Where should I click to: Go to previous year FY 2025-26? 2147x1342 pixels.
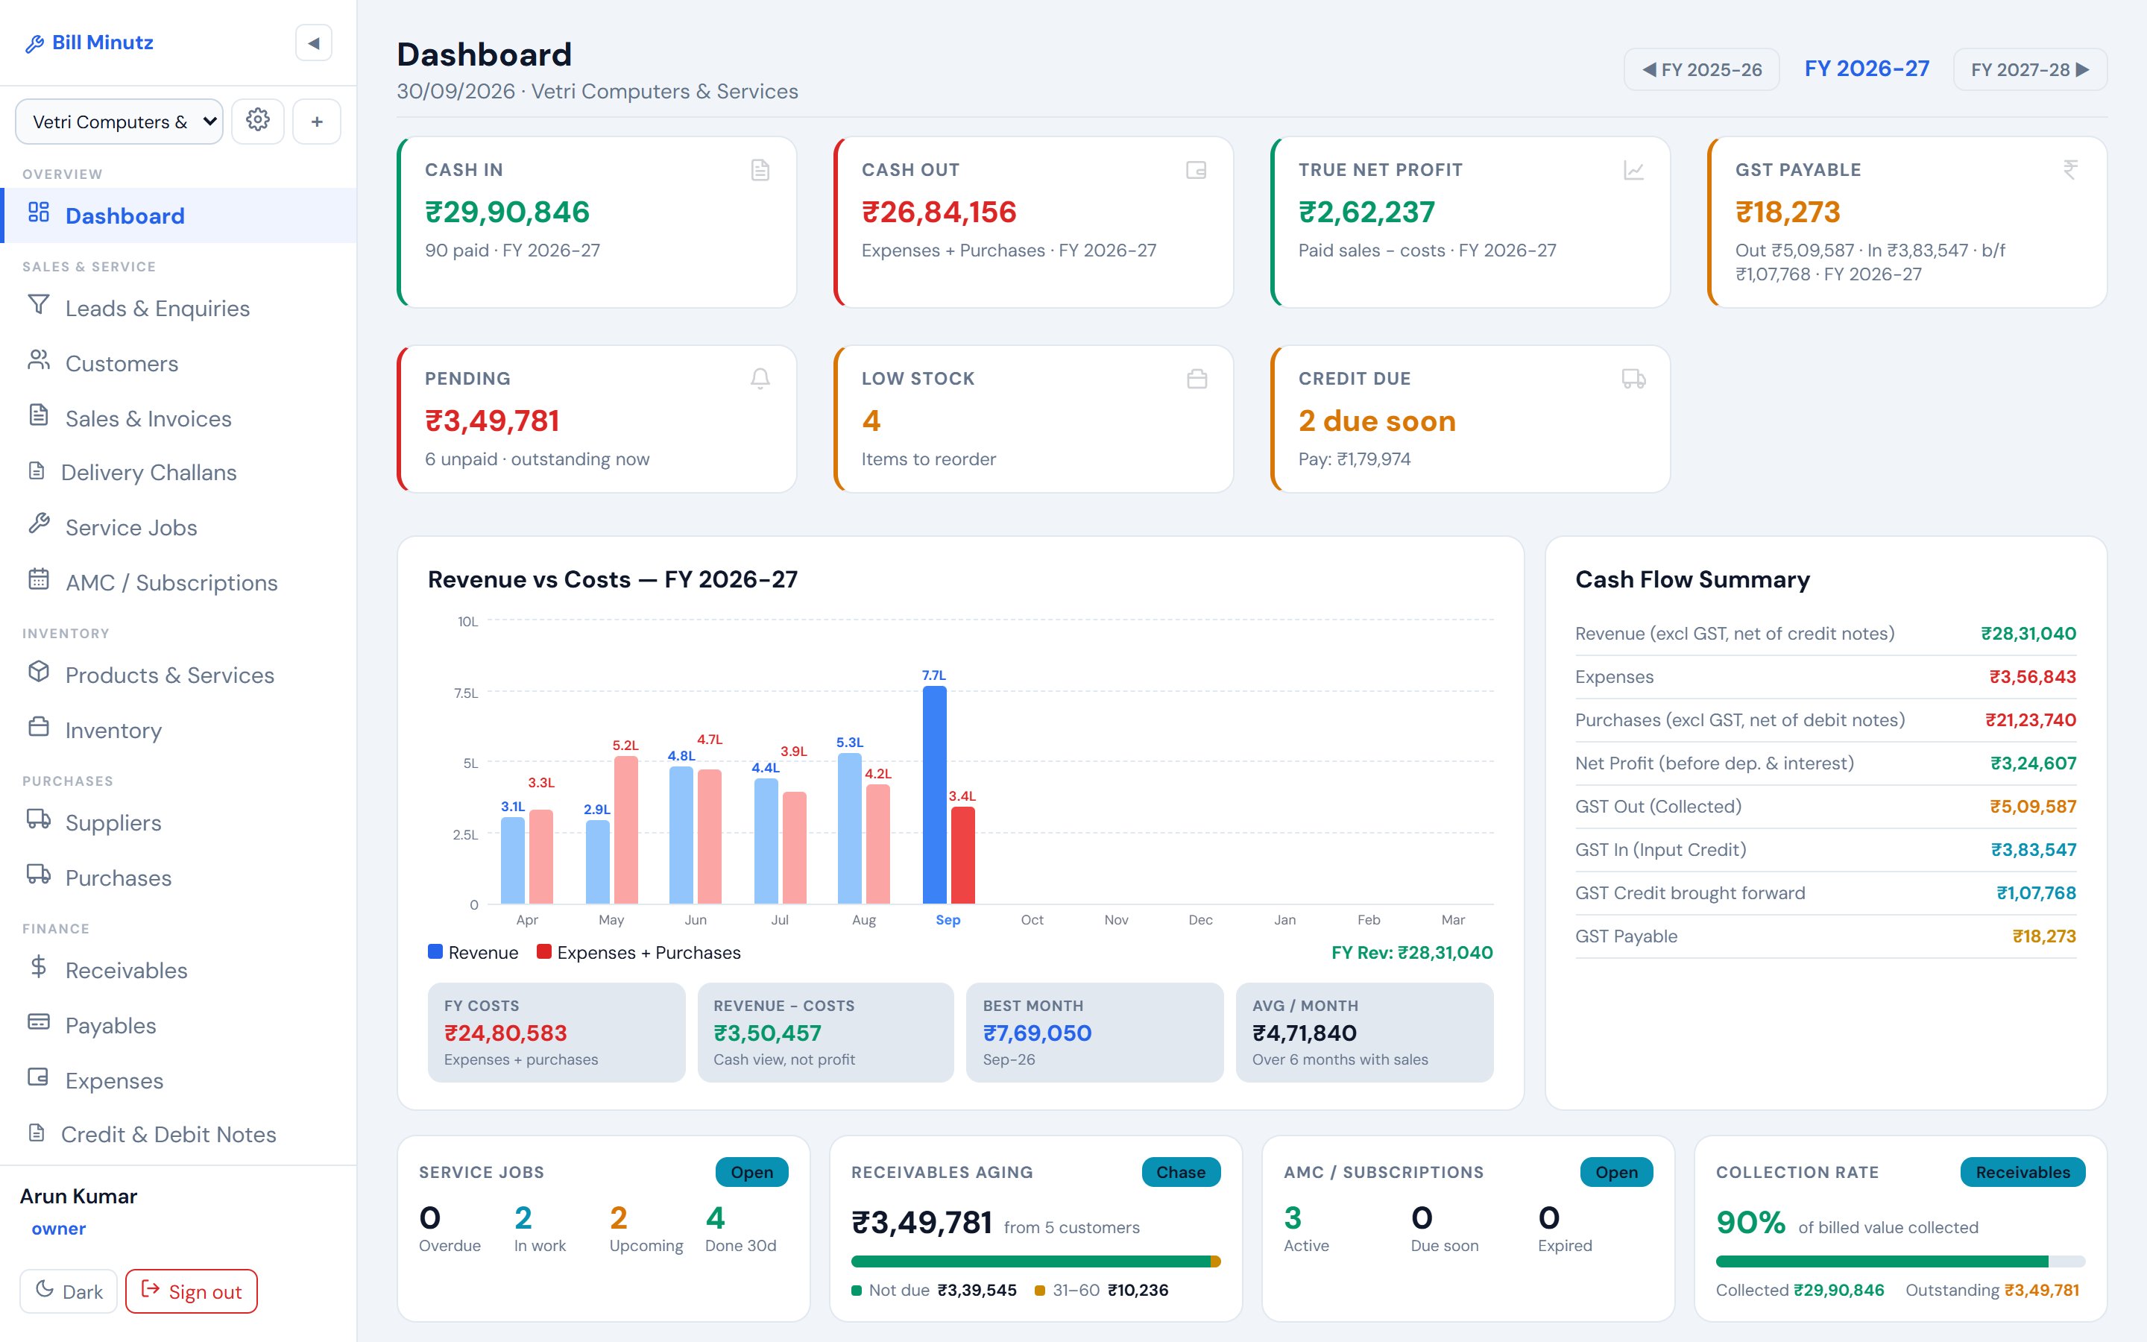click(1700, 69)
